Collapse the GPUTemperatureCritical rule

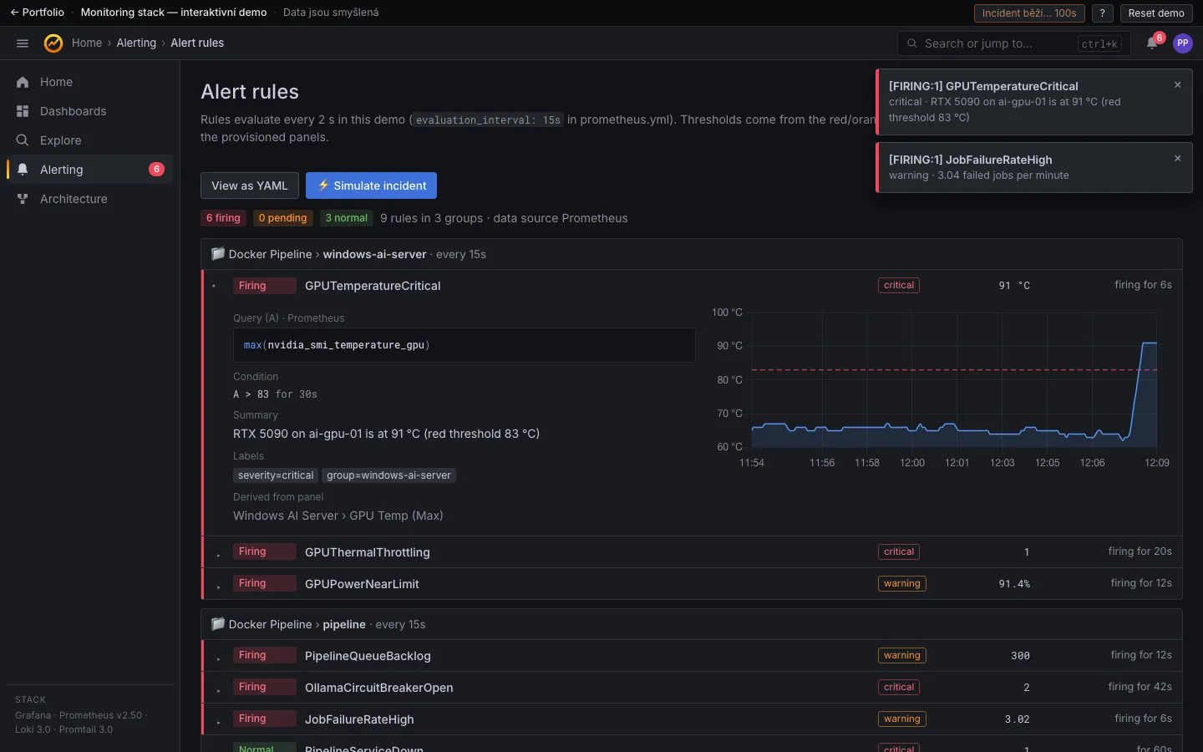coord(215,286)
